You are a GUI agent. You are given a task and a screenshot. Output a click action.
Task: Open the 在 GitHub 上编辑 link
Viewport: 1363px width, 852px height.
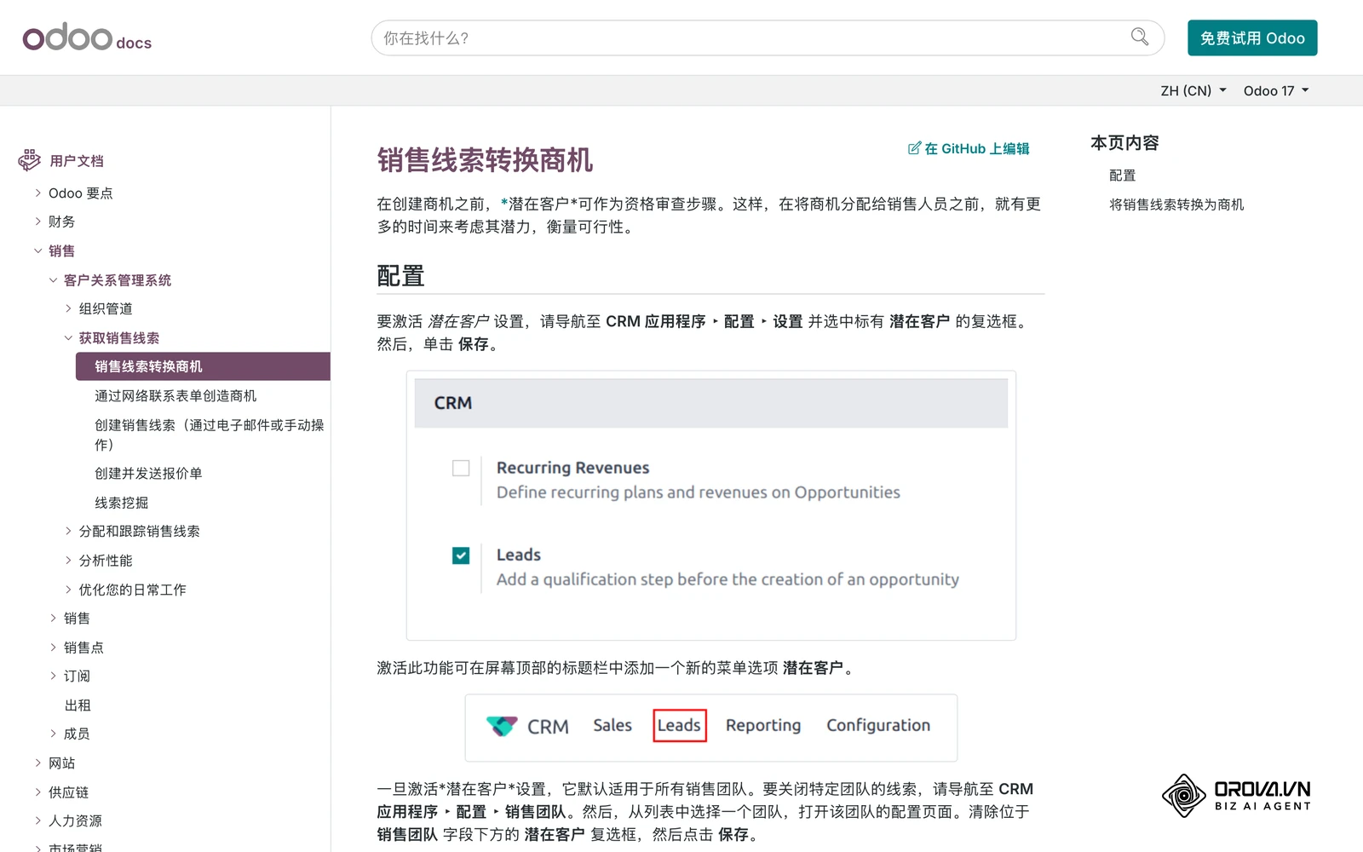click(969, 148)
